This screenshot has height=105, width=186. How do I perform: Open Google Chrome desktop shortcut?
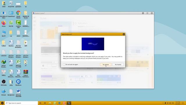coord(18,15)
